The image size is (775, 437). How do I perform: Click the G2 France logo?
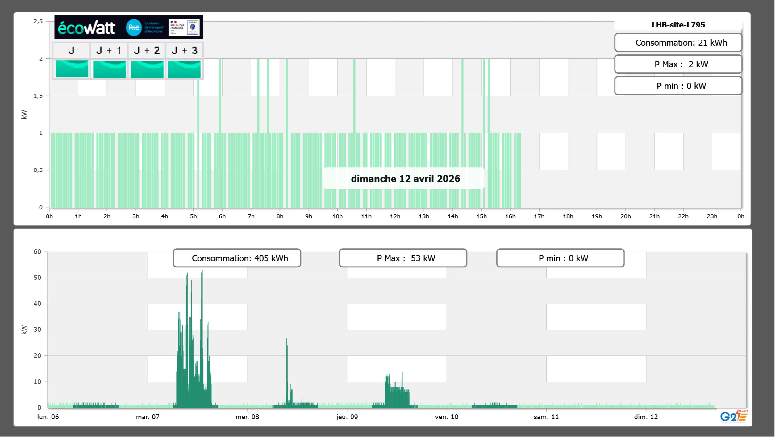(734, 416)
